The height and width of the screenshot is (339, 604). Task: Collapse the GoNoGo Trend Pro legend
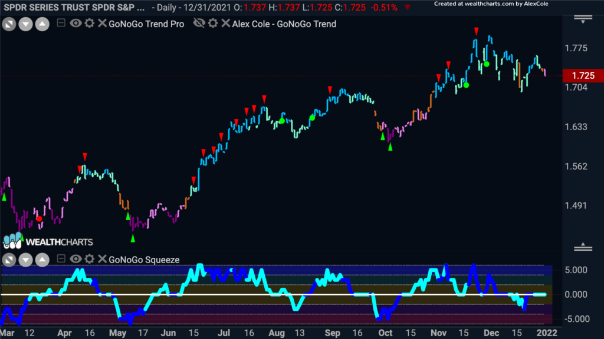click(x=61, y=23)
